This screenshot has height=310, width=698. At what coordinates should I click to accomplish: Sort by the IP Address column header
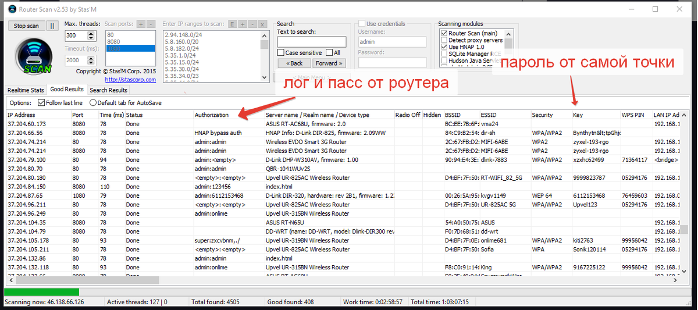point(38,115)
